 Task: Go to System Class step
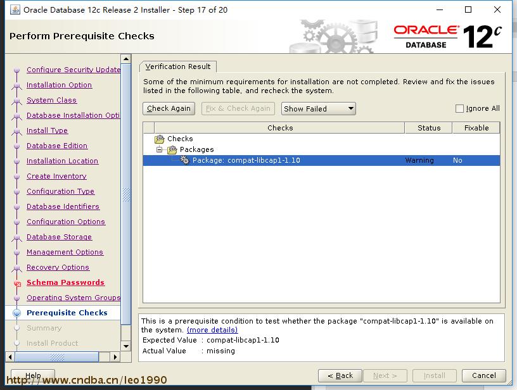(x=51, y=100)
